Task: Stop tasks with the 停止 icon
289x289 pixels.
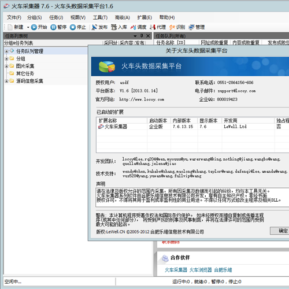Action: (73, 27)
